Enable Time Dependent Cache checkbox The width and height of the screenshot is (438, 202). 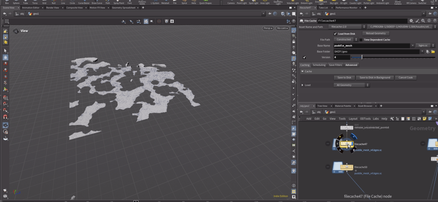tap(361, 40)
